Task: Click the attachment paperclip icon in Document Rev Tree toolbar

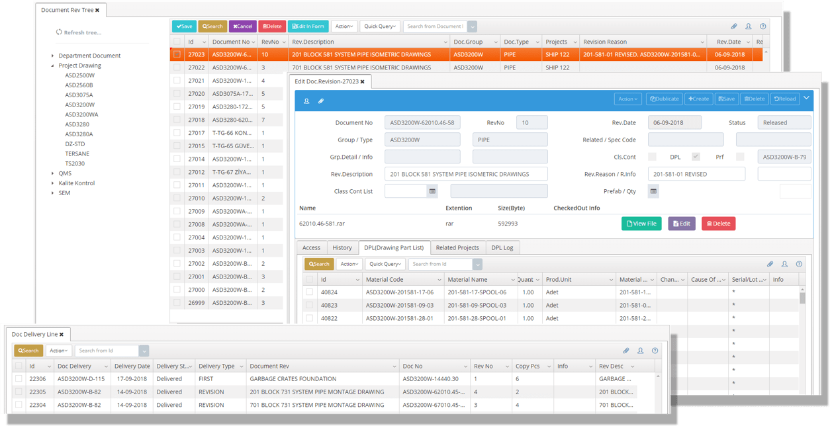Action: pyautogui.click(x=733, y=26)
